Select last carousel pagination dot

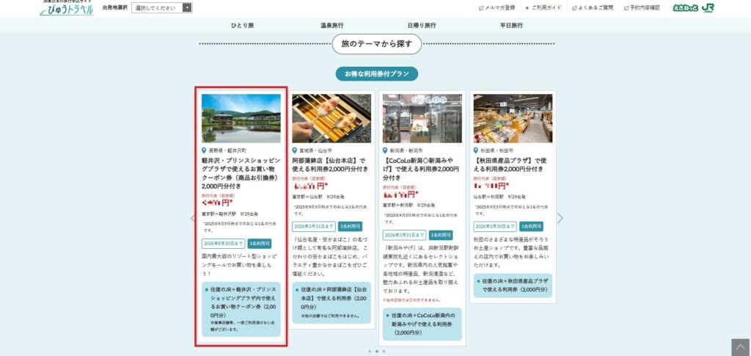384,351
